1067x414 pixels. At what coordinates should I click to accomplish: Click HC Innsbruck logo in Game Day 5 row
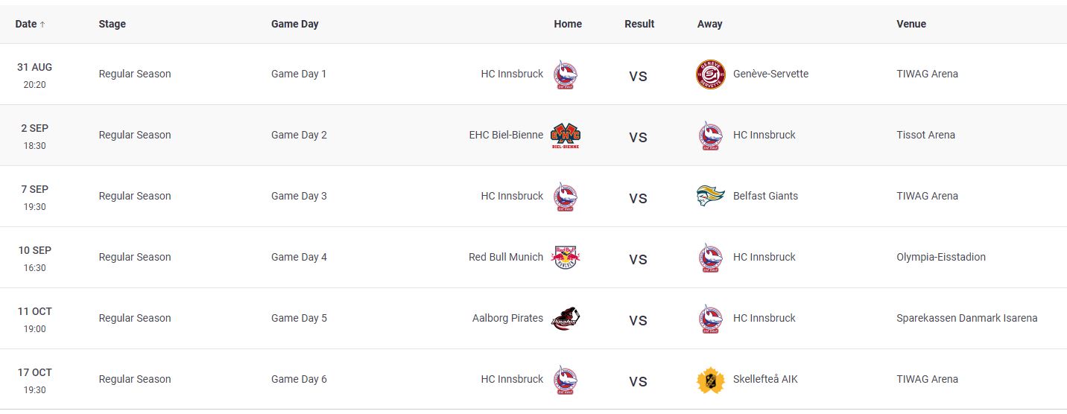[x=710, y=319]
